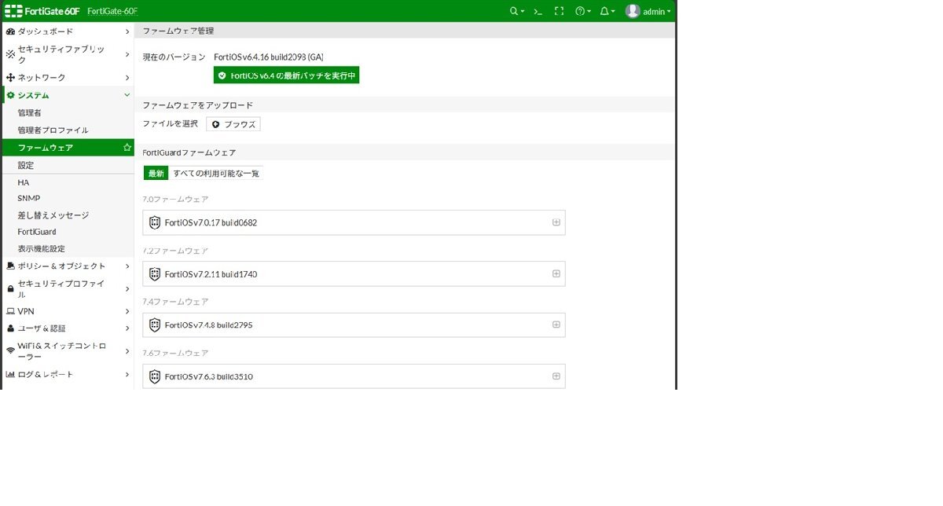Expand the ダッシュボード menu chevron

pos(127,31)
